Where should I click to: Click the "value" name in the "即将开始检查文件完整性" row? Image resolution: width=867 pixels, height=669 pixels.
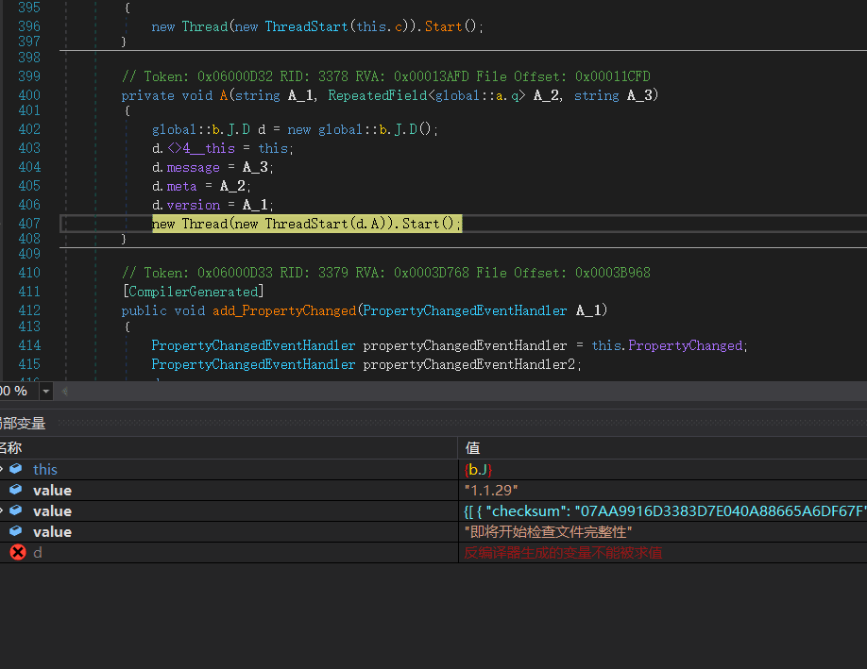53,532
